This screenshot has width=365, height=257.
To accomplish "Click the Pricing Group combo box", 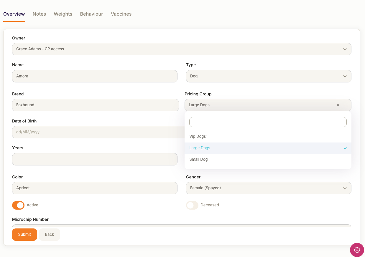I will click(268, 105).
